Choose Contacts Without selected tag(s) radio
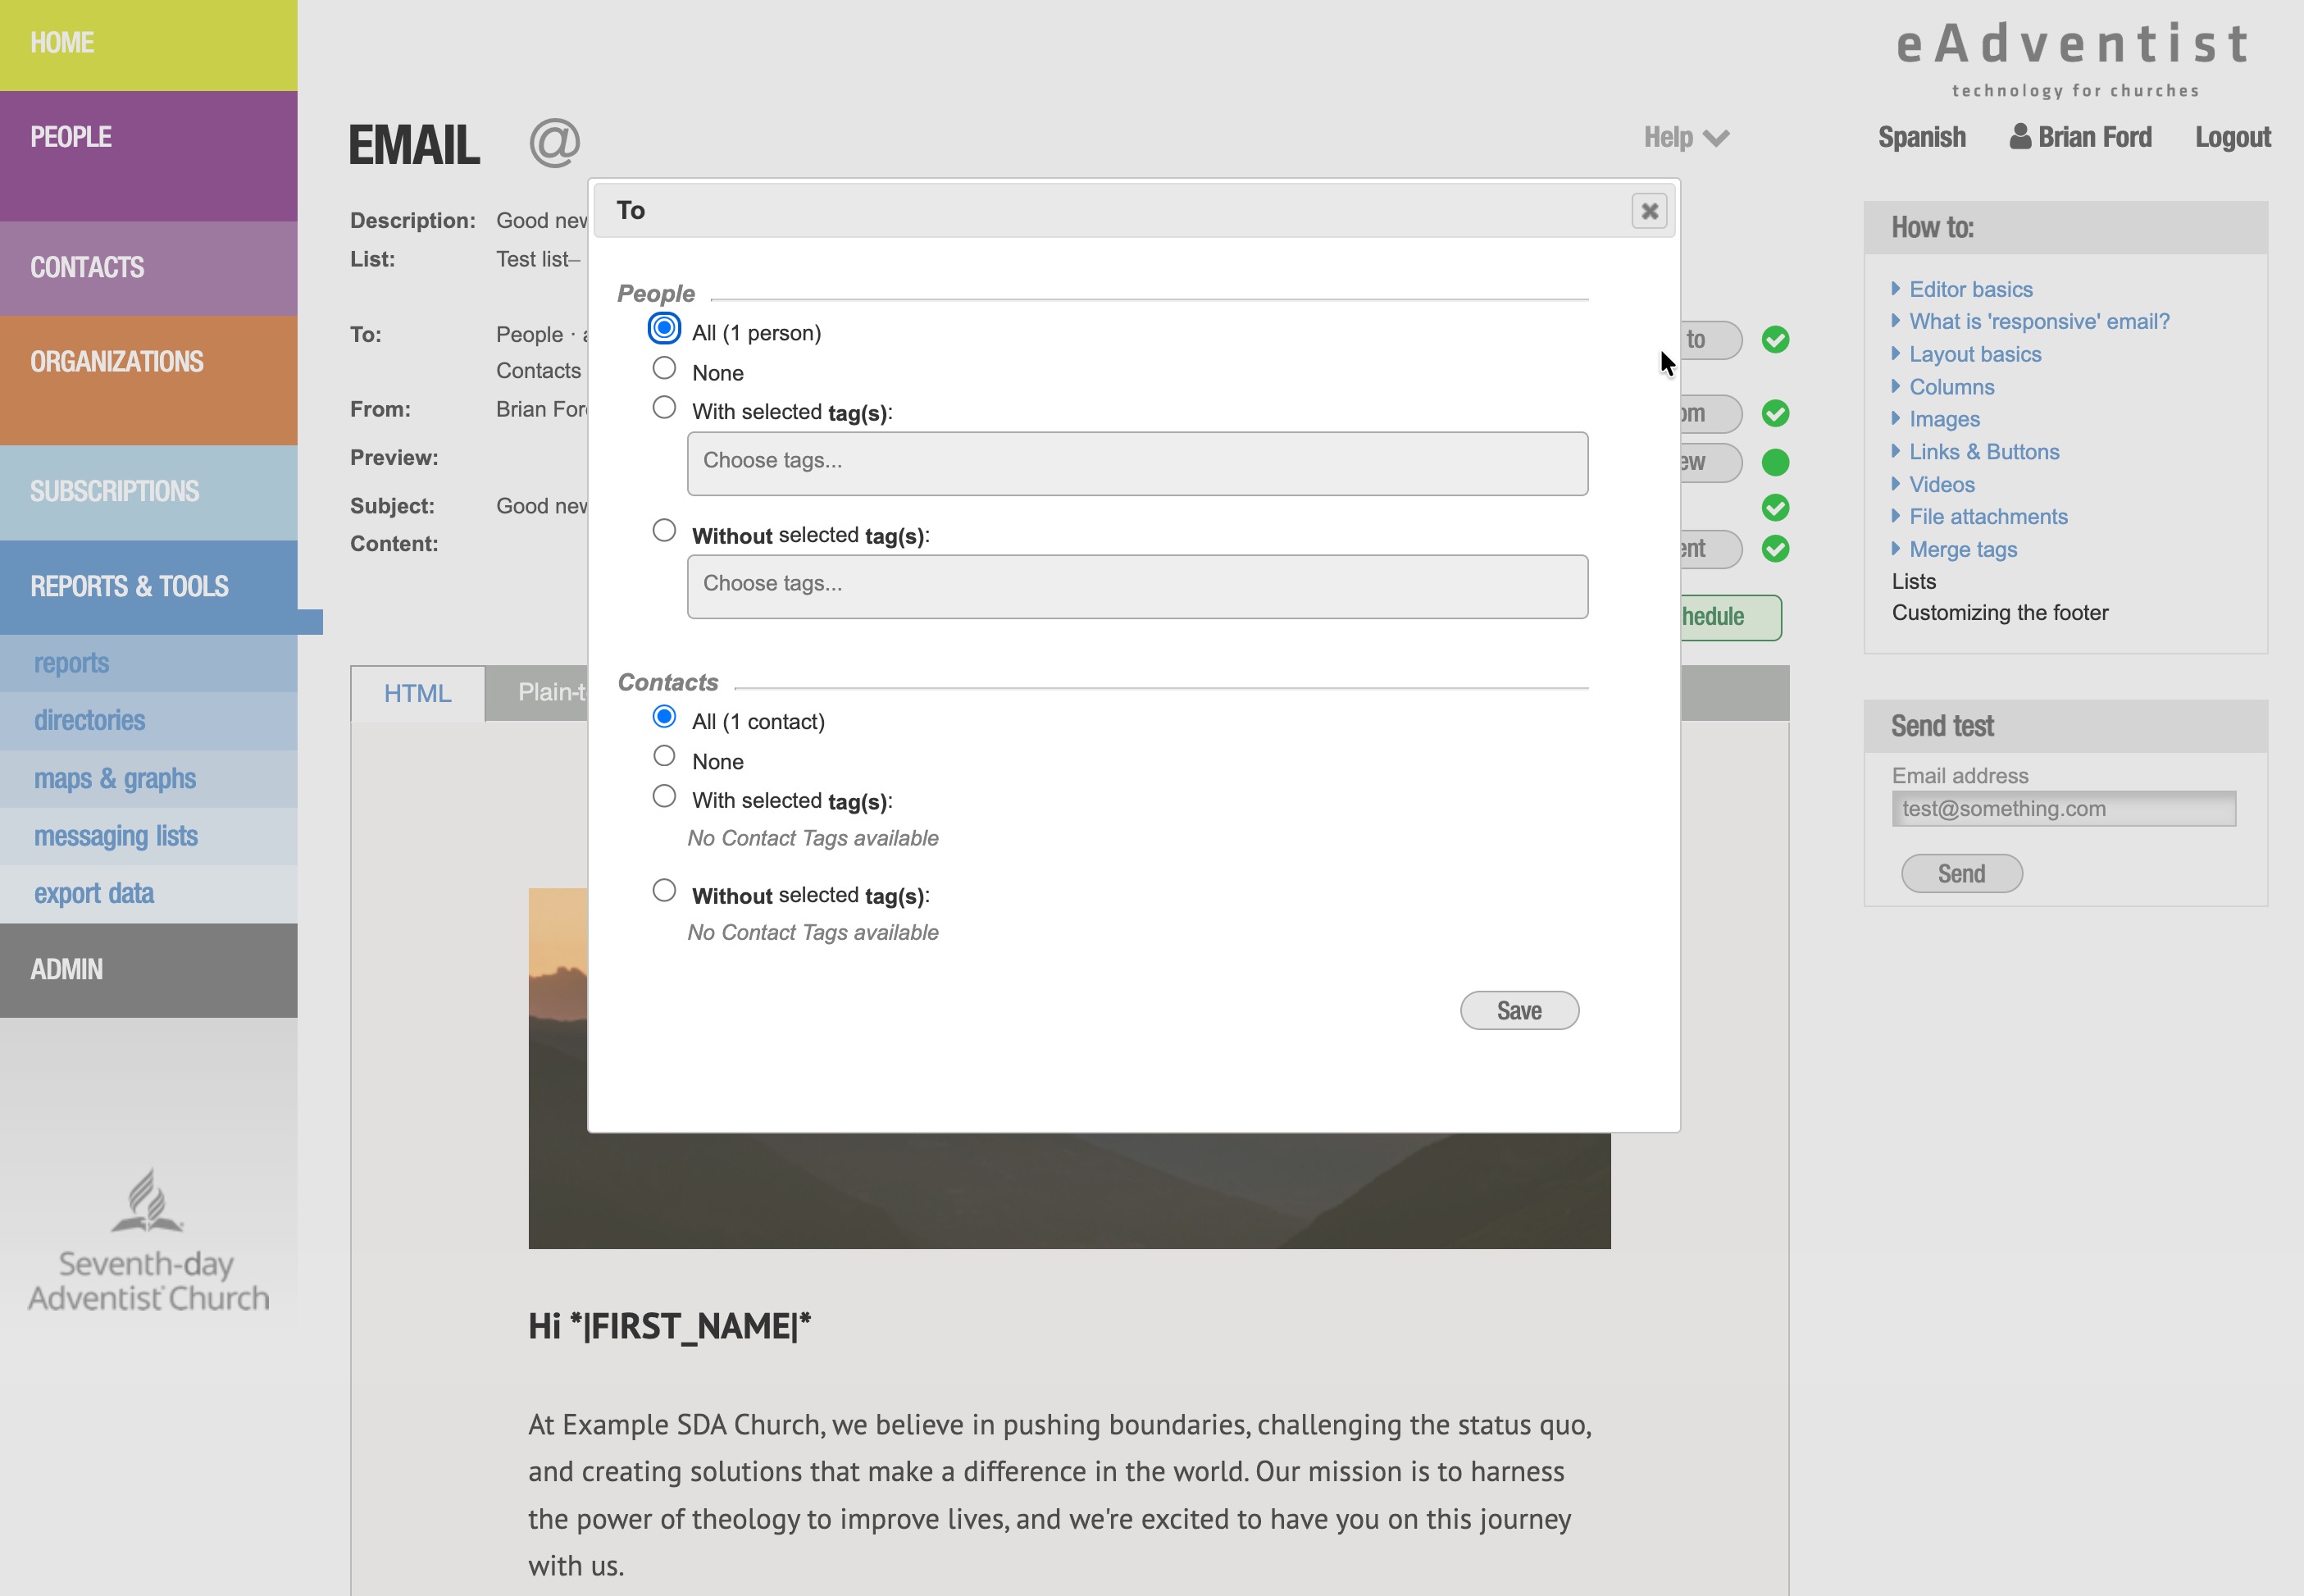Screen dimensions: 2304x1596 tap(663, 891)
